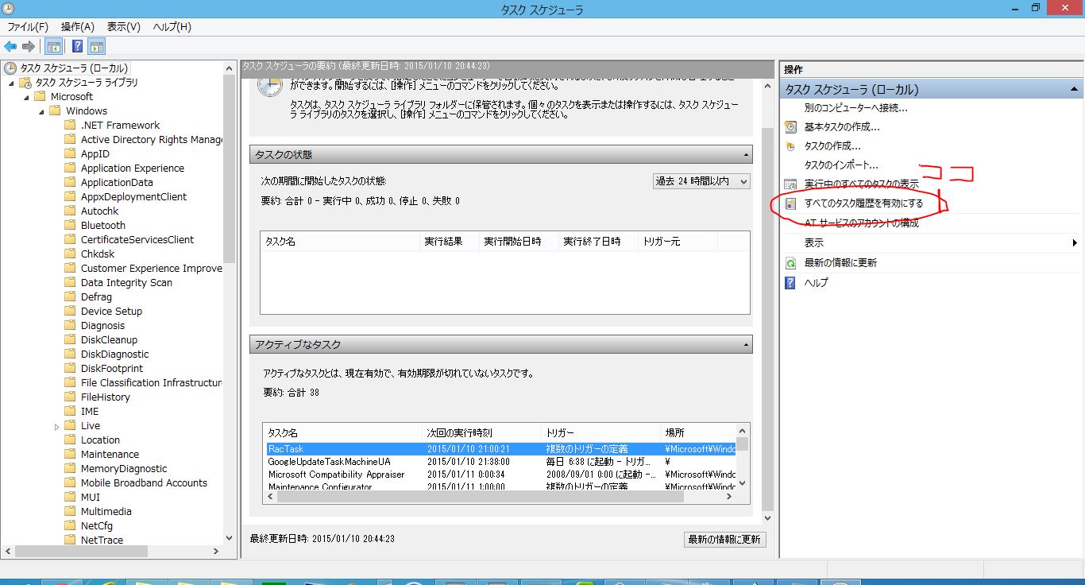Open the 表示 submenu arrow in actions pane
The image size is (1085, 585).
[1075, 243]
